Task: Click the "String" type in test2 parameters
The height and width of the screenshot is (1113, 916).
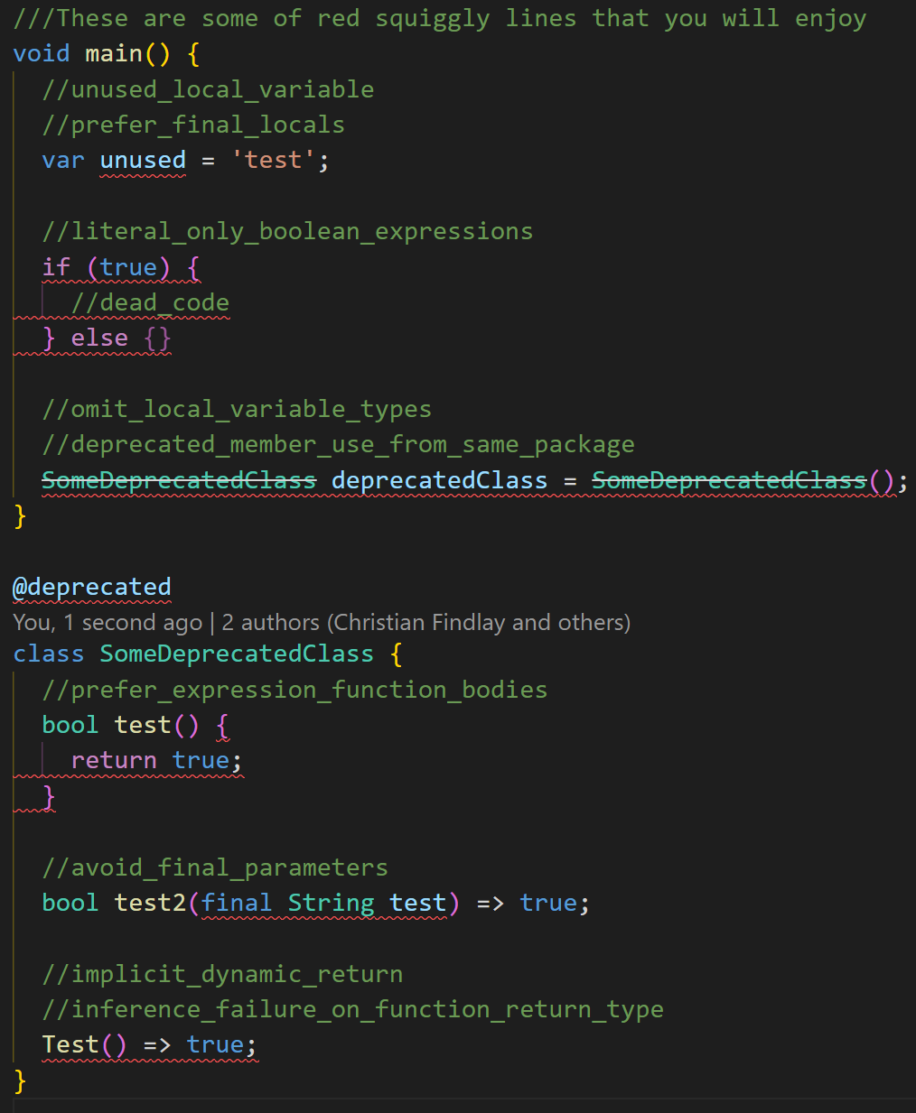Action: 331,904
